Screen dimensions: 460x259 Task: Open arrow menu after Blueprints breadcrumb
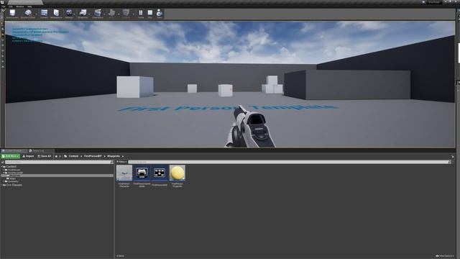[123, 156]
